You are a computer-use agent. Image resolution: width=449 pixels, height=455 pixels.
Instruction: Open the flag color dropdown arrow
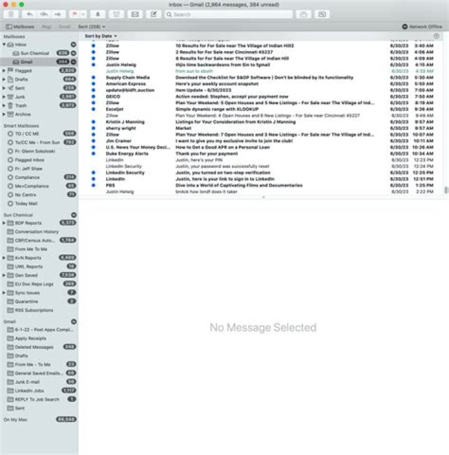pos(83,14)
